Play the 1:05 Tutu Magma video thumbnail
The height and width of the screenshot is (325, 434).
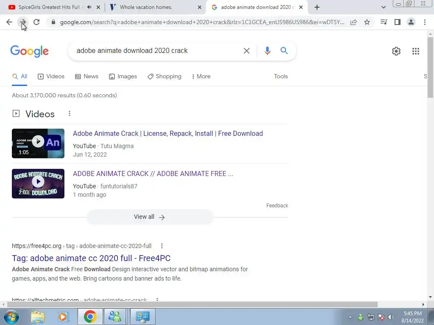tap(38, 143)
